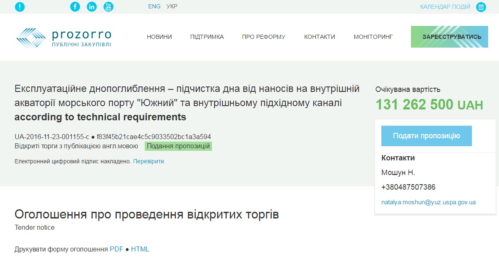Click the calendar icon in top bar
The width and height of the screenshot is (499, 264).
(481, 7)
